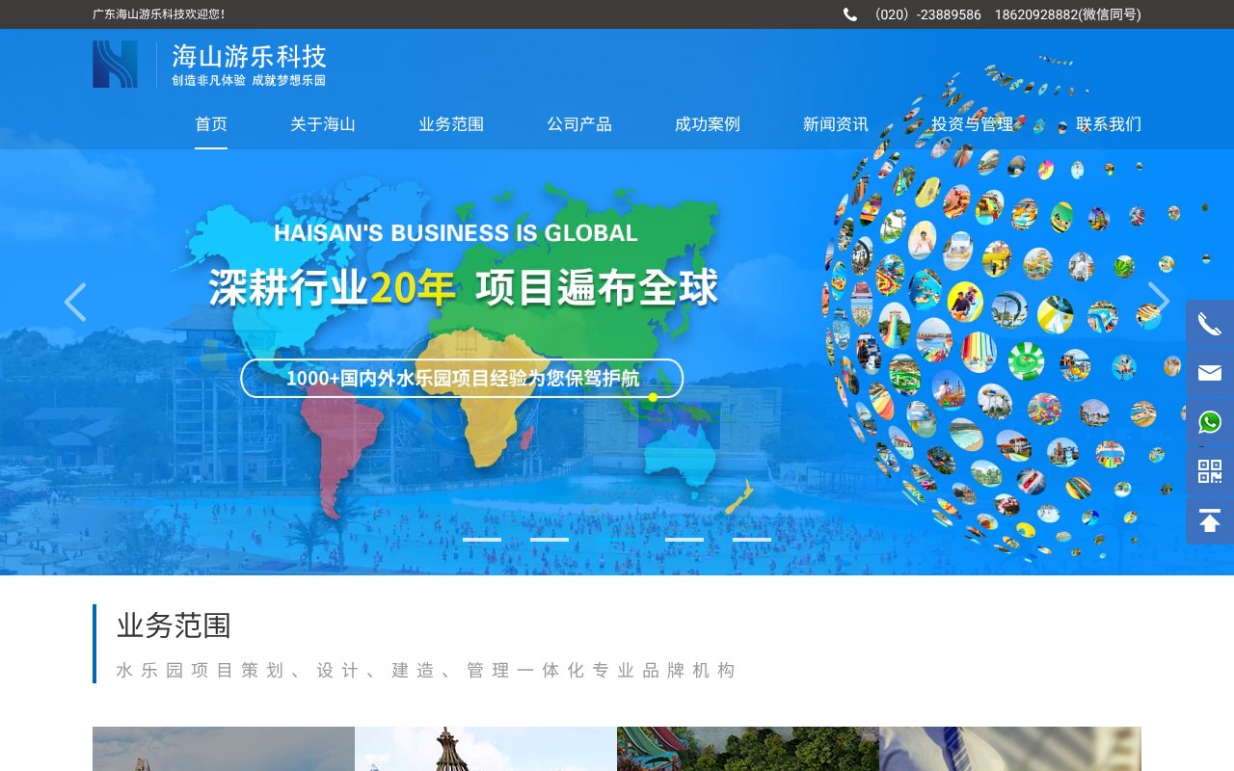Click the email envelope icon in sidebar
Screen dimensions: 1234x771
pyautogui.click(x=1209, y=372)
